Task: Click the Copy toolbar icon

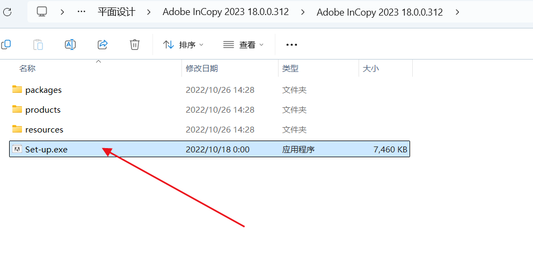Action: (6, 45)
